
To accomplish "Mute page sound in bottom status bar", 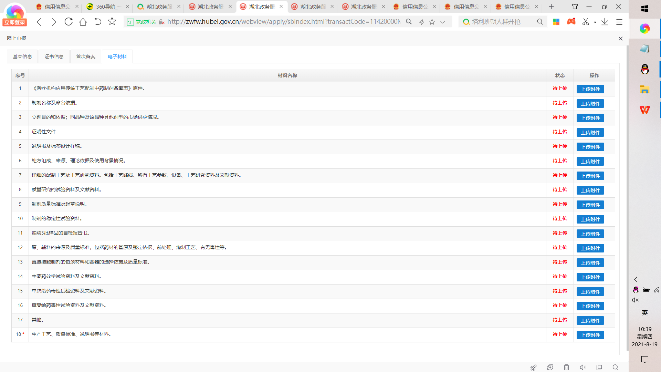I will click(583, 368).
